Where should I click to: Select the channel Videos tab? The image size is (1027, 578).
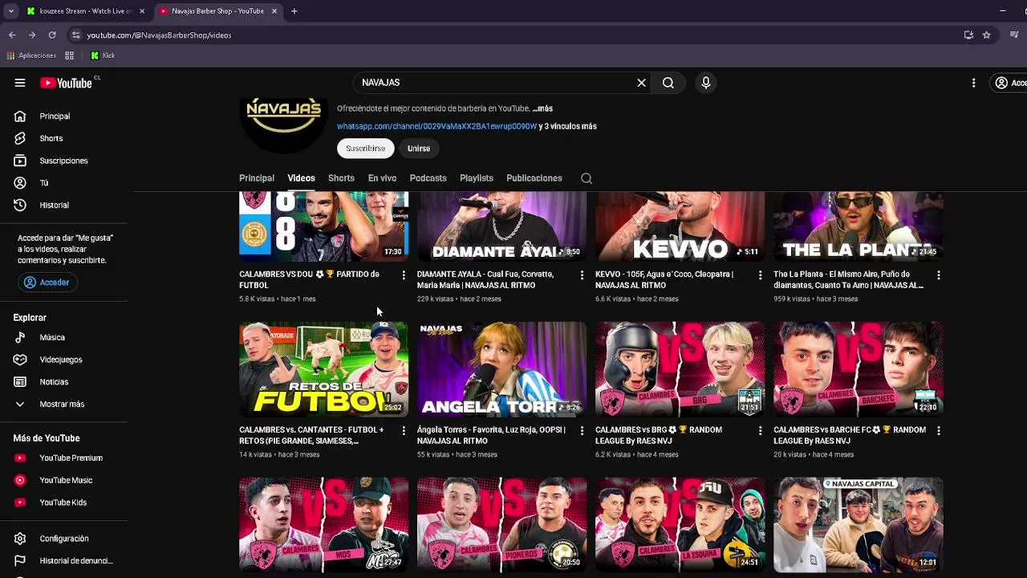[x=301, y=178]
